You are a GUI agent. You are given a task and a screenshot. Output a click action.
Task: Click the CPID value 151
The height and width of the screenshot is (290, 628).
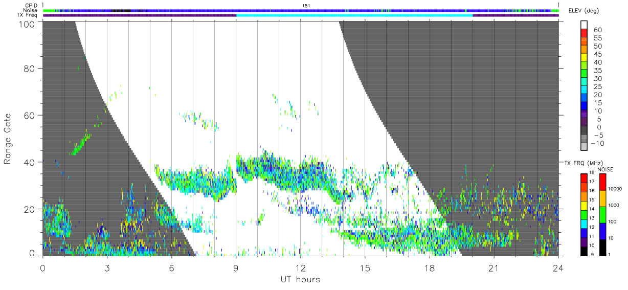coord(306,5)
